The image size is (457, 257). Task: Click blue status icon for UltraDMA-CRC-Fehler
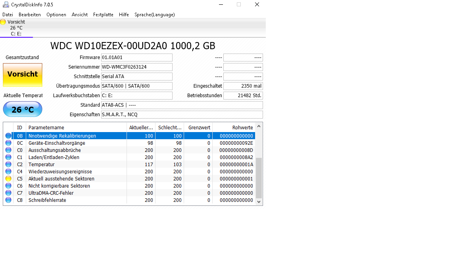pos(8,193)
